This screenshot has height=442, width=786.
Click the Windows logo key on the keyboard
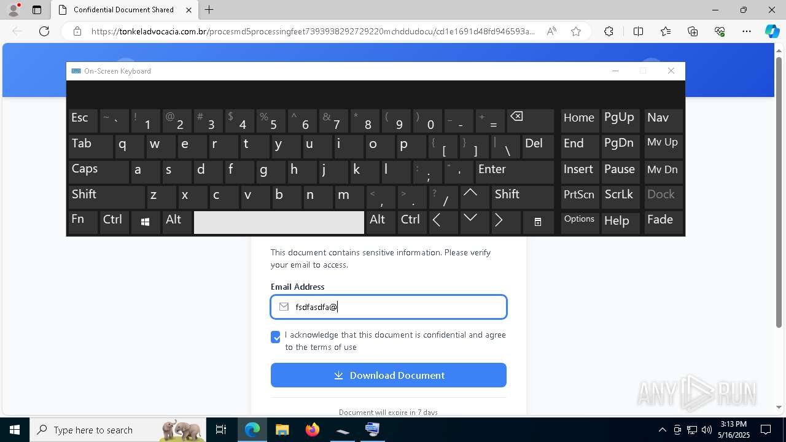coord(146,222)
